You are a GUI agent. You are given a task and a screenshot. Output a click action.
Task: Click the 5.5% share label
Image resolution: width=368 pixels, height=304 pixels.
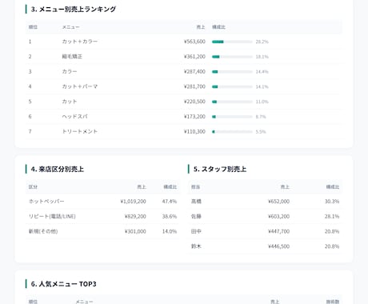click(261, 132)
